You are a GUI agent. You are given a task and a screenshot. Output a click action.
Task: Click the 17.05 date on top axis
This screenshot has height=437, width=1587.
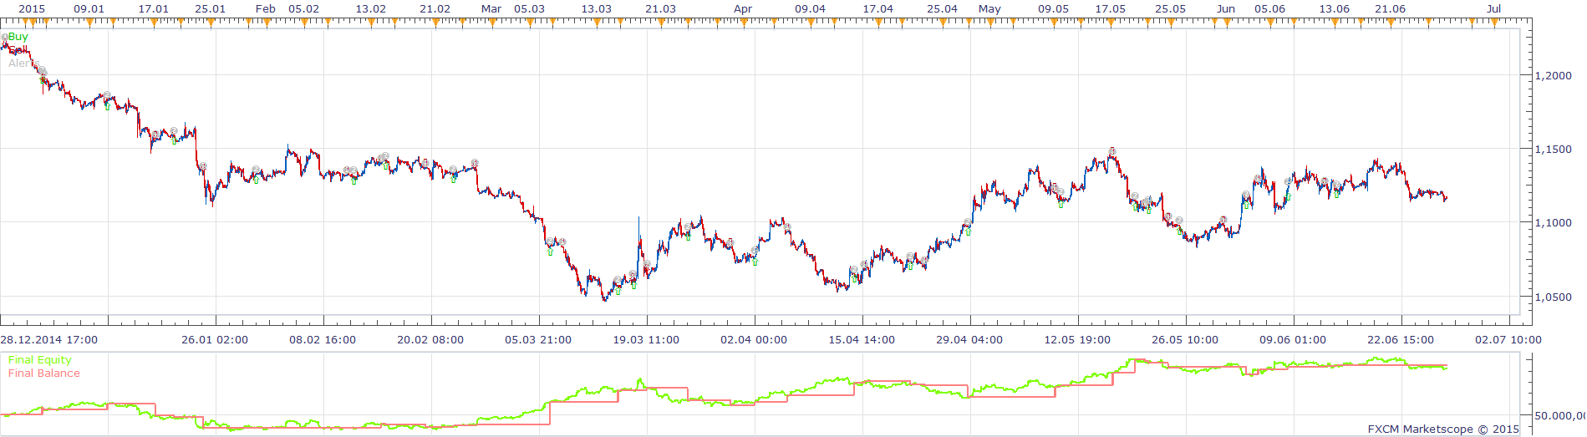[x=1110, y=8]
